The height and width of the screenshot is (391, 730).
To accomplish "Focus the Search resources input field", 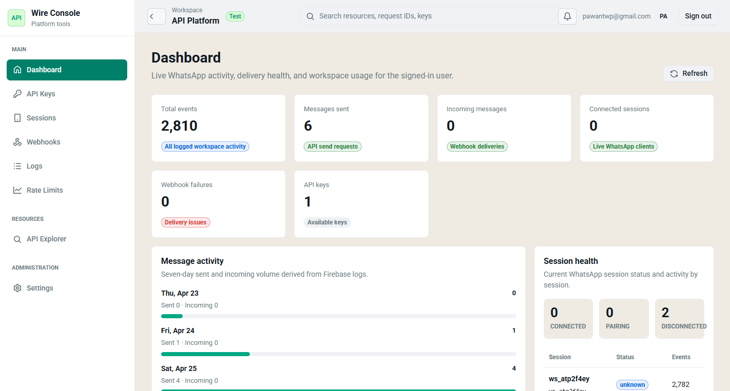I will tap(429, 16).
